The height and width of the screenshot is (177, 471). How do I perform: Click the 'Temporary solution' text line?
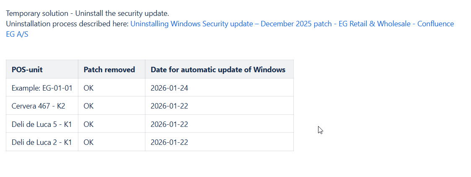point(87,13)
